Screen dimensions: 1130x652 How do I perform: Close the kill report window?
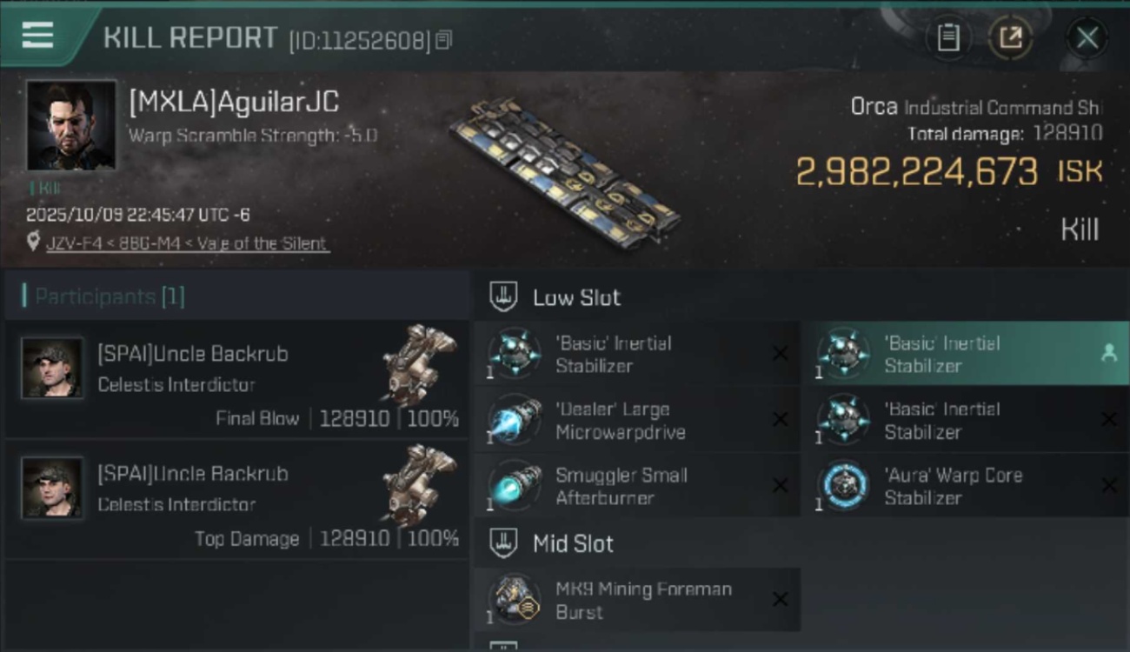pyautogui.click(x=1087, y=37)
